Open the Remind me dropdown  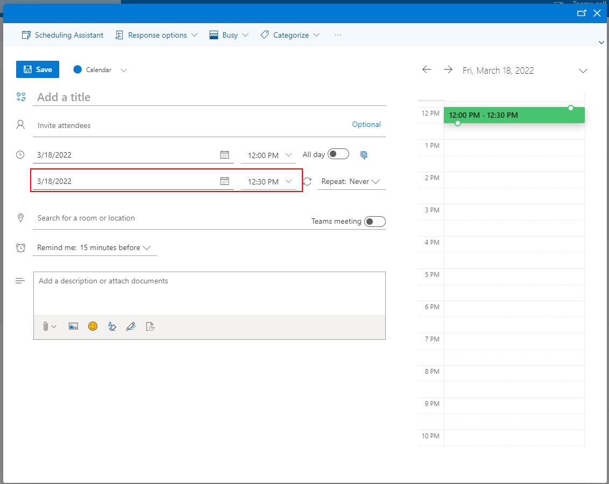(94, 248)
